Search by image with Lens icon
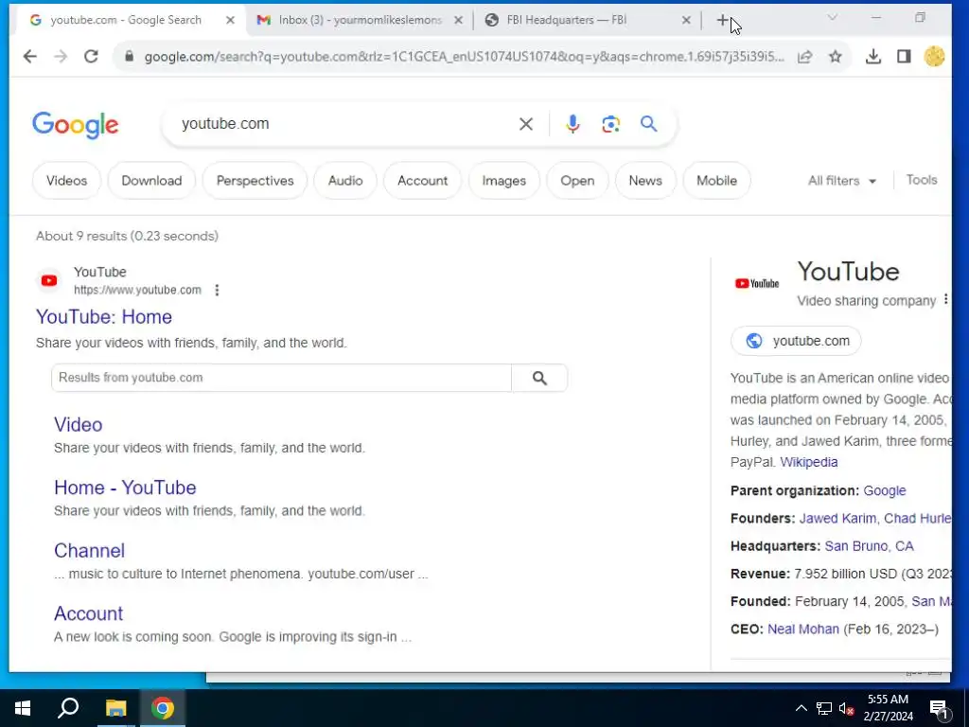Screen dimensions: 969x727 [x=610, y=124]
